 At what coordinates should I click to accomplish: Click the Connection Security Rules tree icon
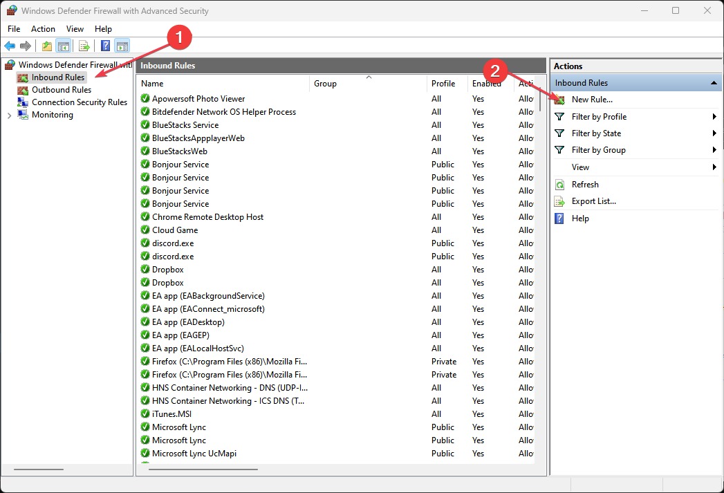[x=23, y=102]
